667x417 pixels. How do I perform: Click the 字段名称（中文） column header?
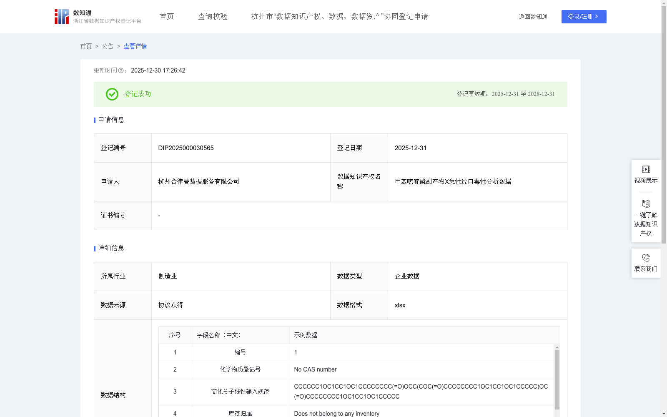coord(241,335)
